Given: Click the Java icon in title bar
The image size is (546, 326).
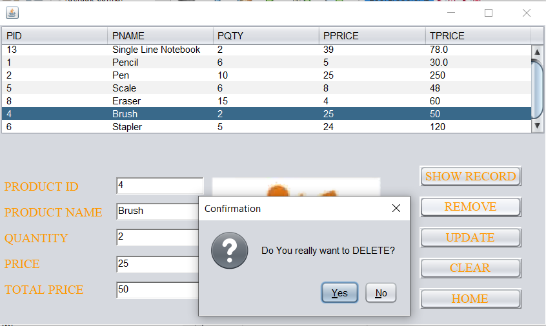Looking at the screenshot, I should coord(12,13).
